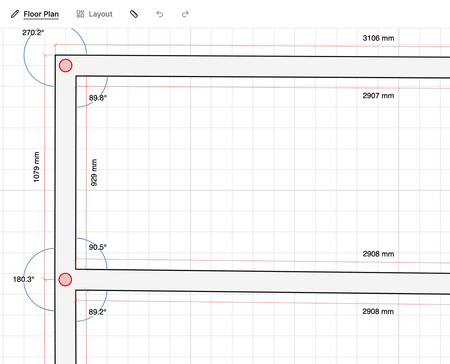Click the 2907 mm dimension label
This screenshot has height=364, width=450.
378,96
